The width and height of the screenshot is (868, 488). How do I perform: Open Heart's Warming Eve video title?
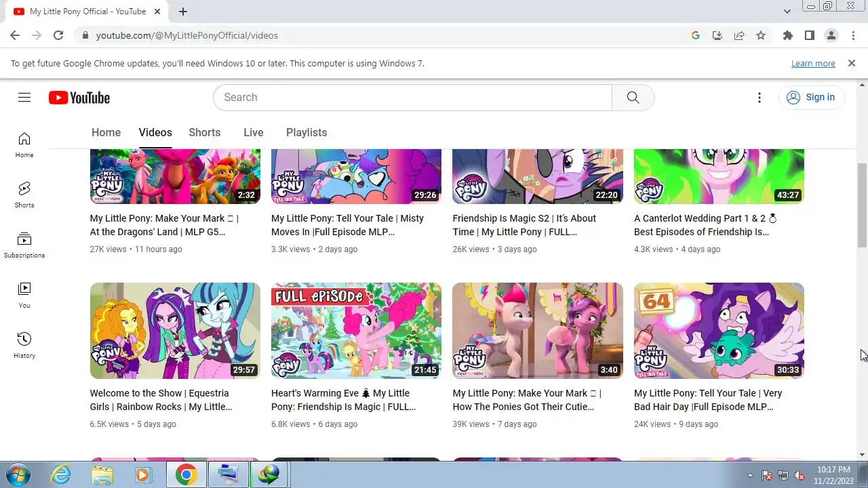point(343,400)
